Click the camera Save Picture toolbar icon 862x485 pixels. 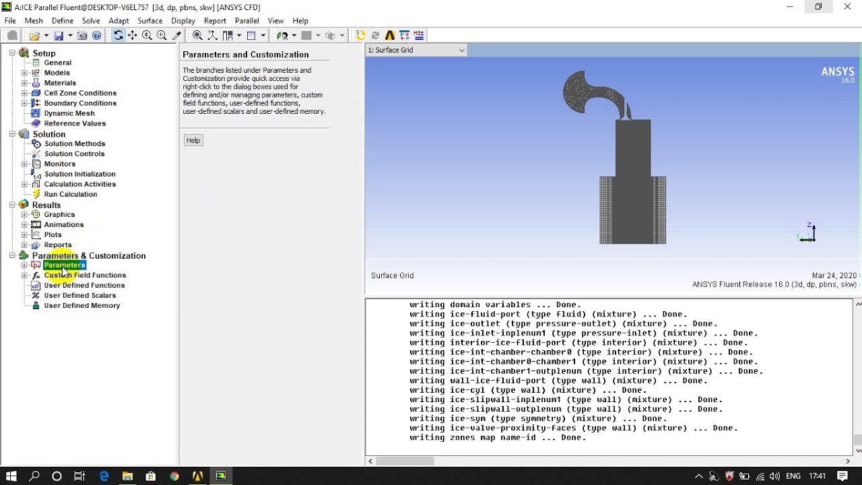(82, 36)
